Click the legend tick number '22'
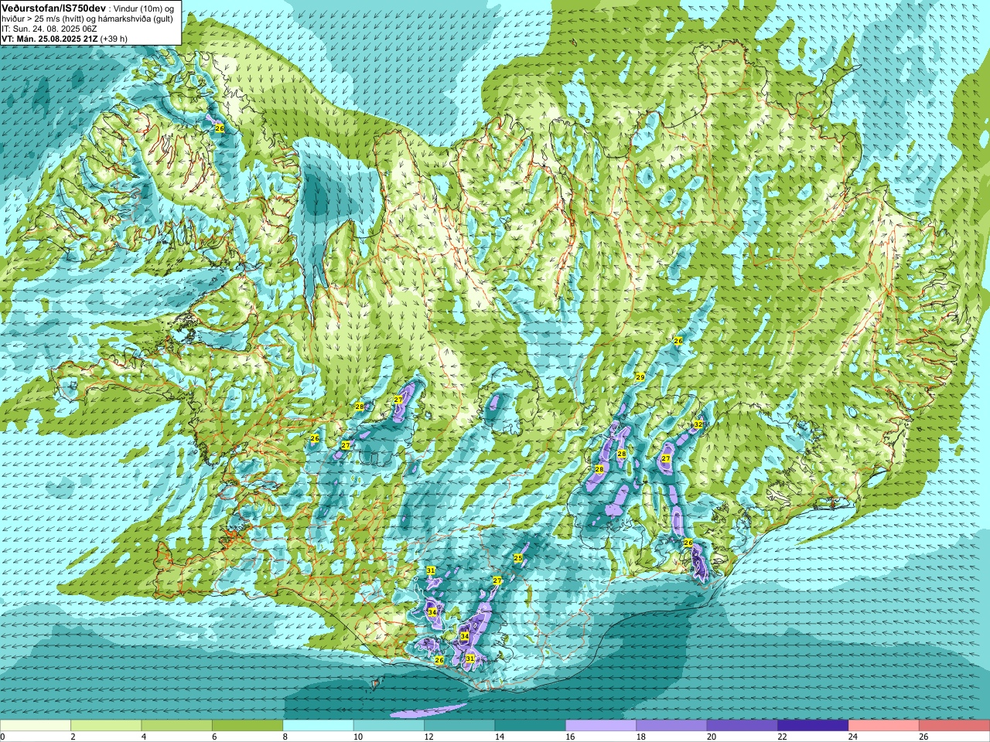 coord(783,737)
